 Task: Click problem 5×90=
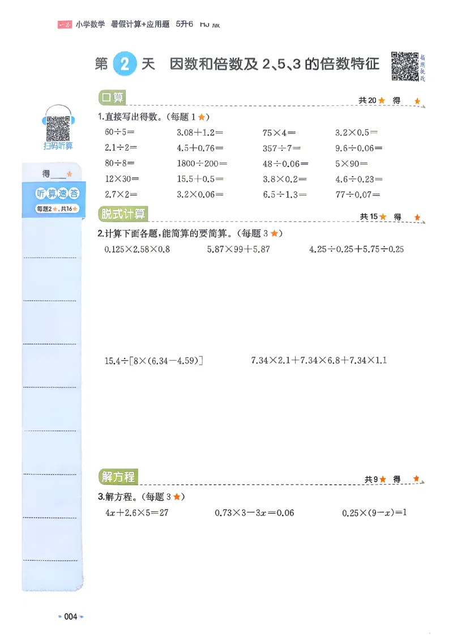352,164
